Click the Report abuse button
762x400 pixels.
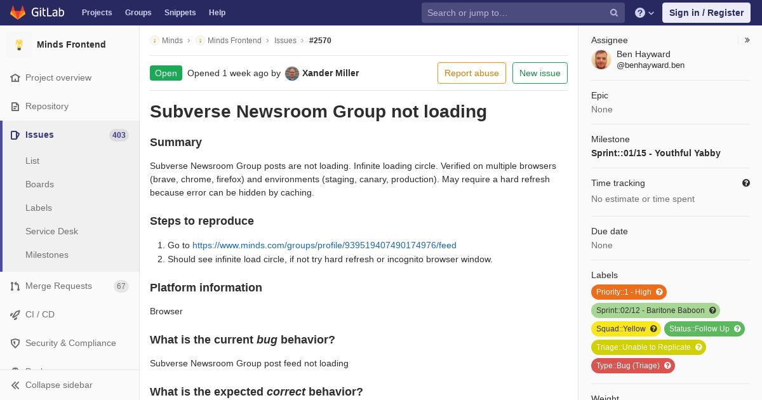[x=472, y=73]
